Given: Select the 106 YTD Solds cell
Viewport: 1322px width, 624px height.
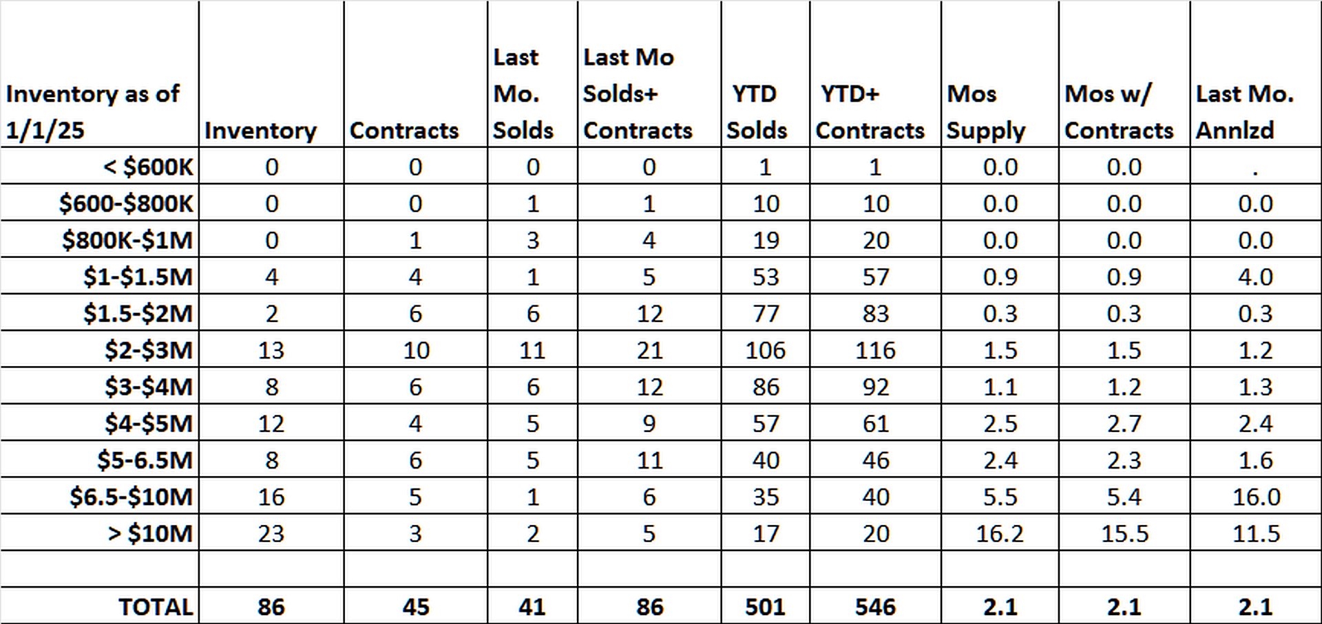Looking at the screenshot, I should pyautogui.click(x=765, y=349).
